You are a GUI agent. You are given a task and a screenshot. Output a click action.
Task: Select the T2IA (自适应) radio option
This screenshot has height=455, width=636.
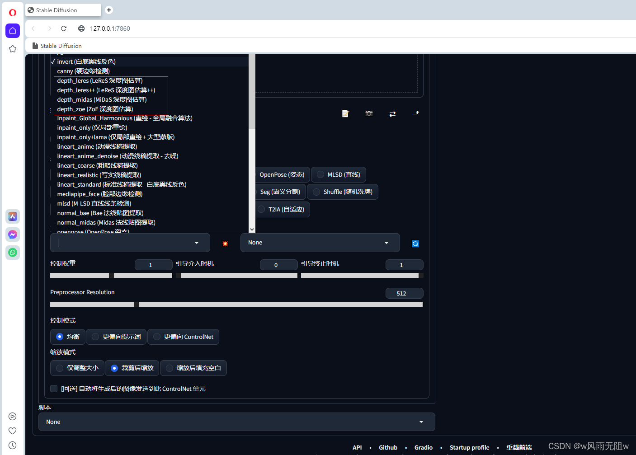[x=283, y=210]
